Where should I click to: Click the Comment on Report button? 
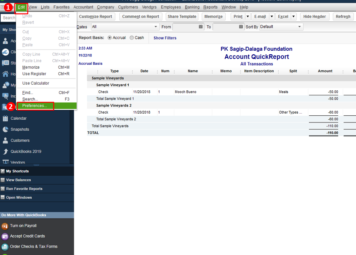[x=140, y=16]
